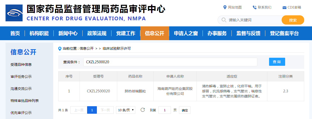Click the 确定 page jump button
312x119 pixels.
tap(184, 110)
